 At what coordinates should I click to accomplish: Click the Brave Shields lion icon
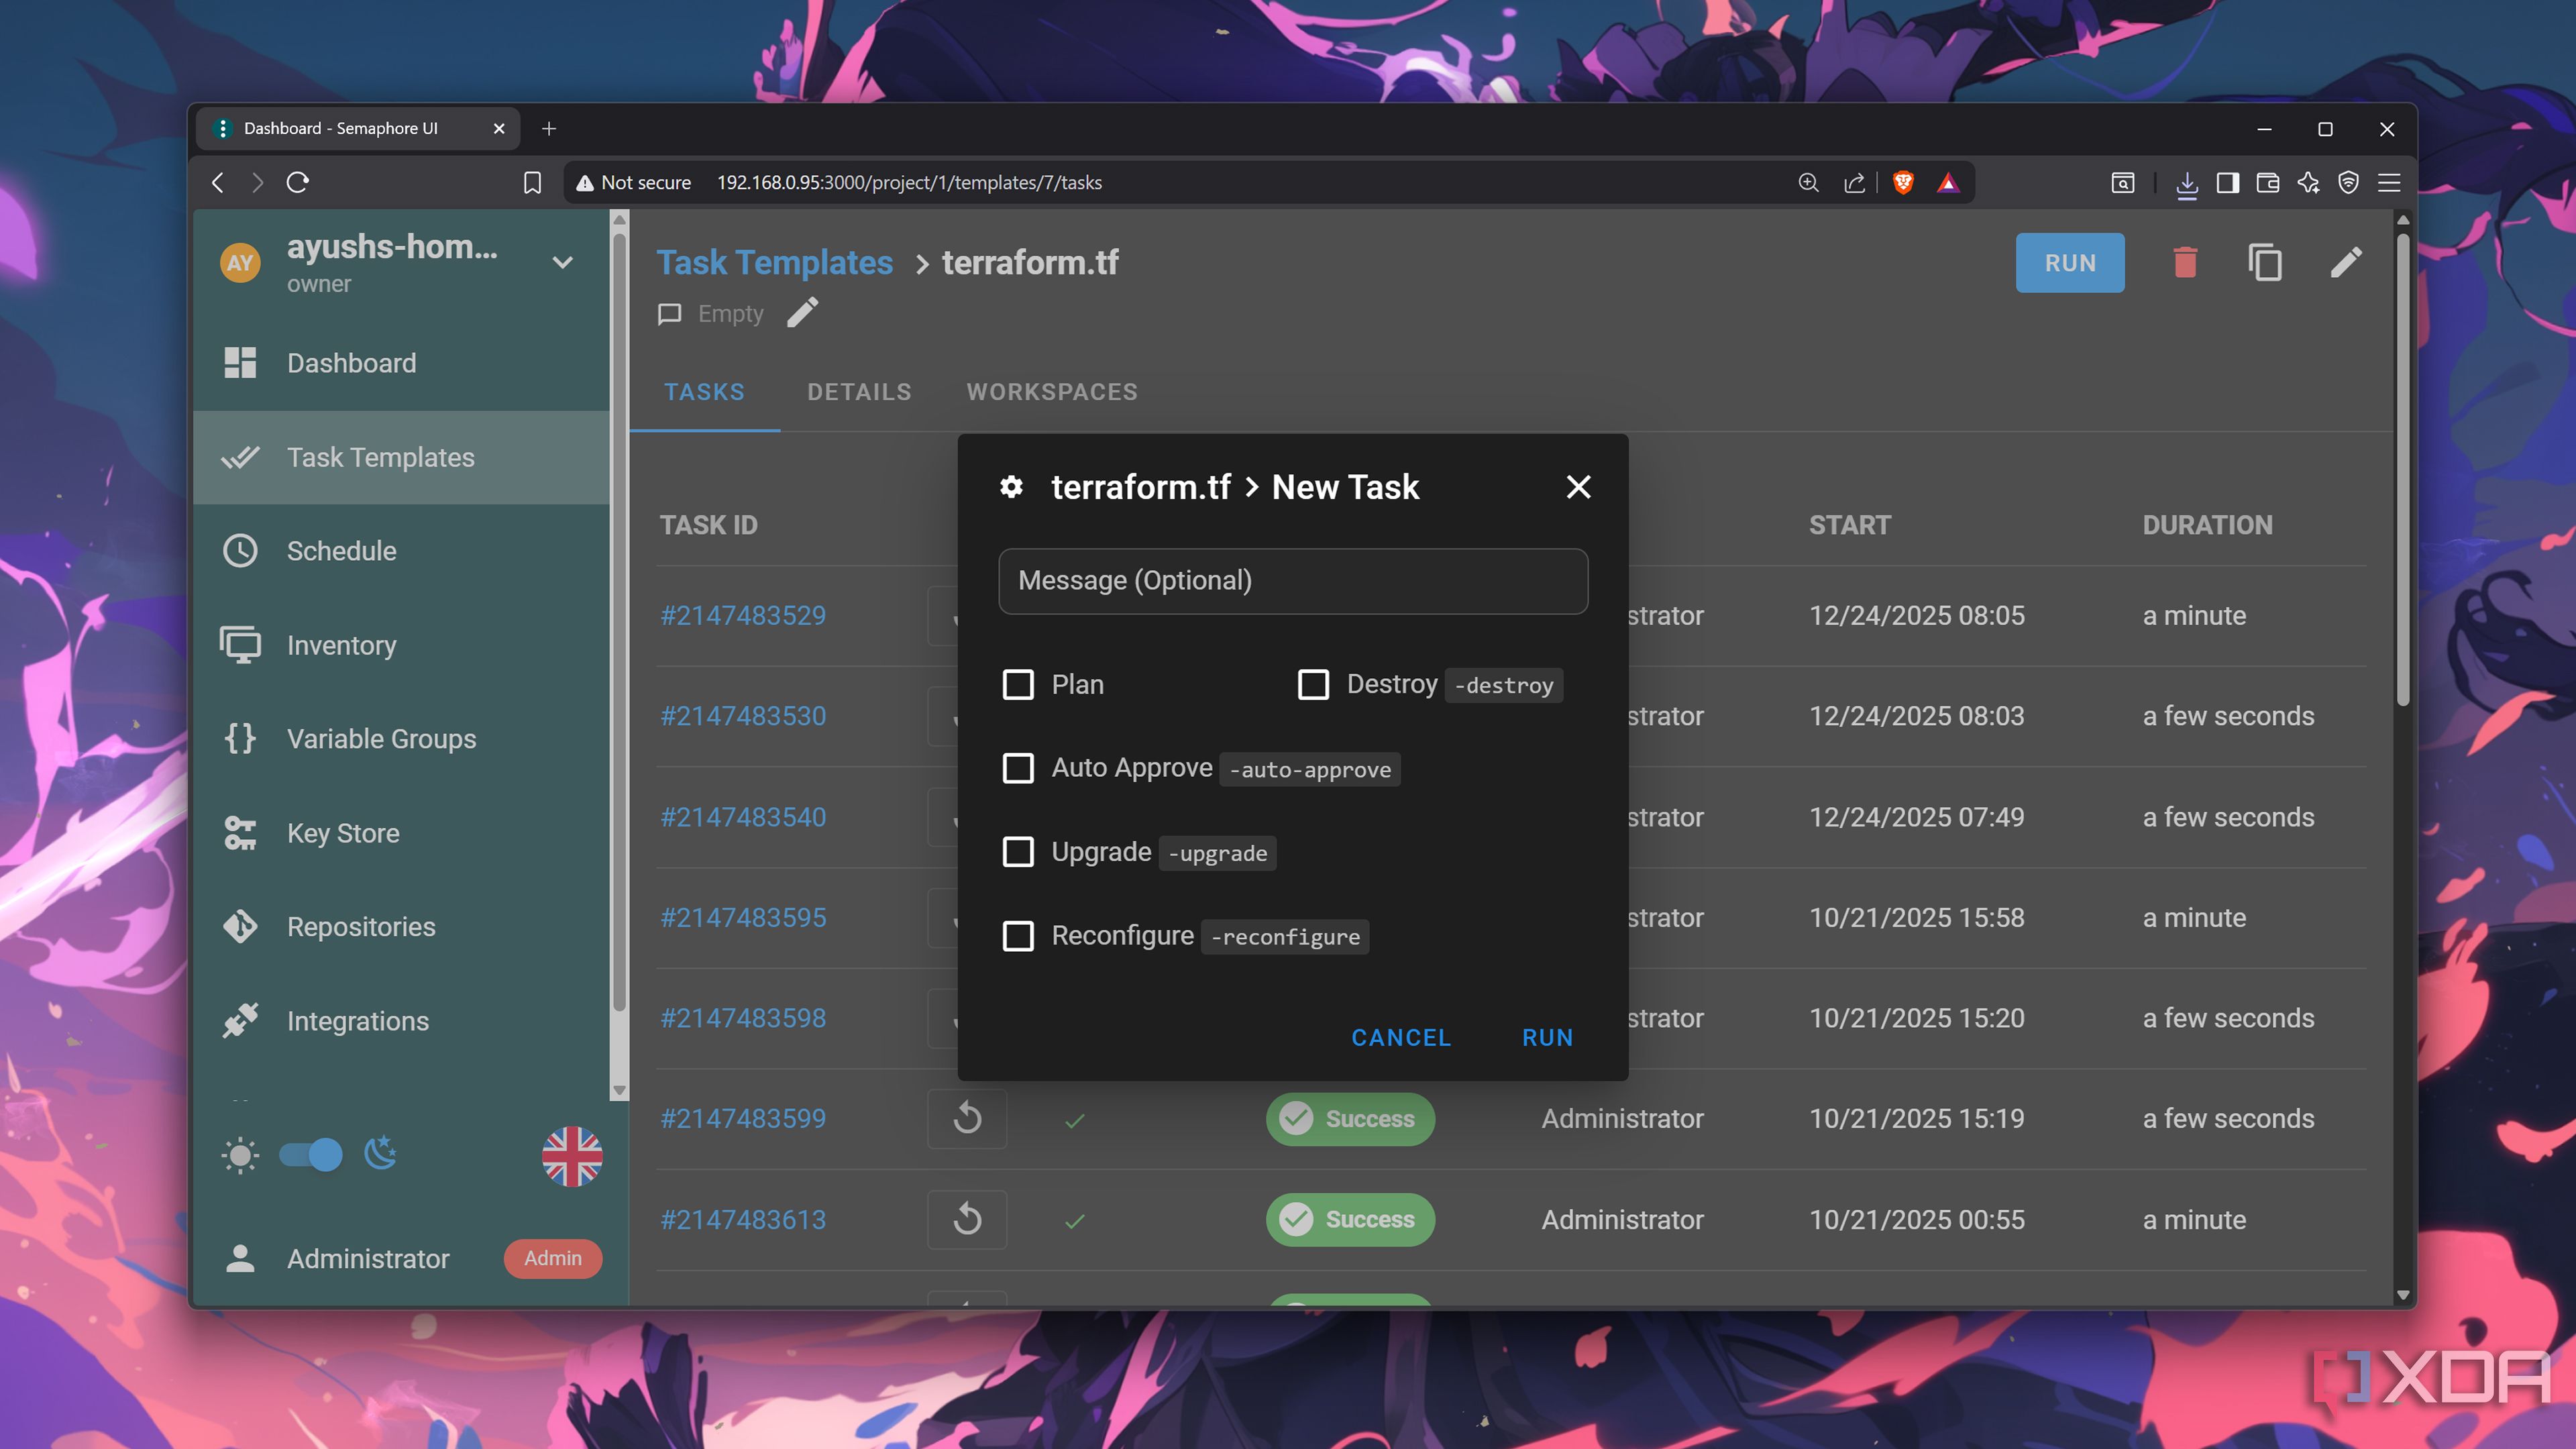(1903, 182)
